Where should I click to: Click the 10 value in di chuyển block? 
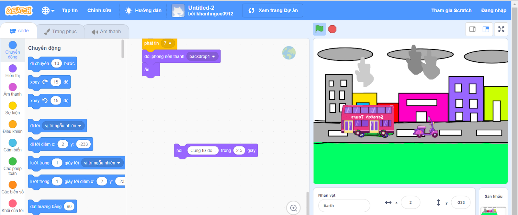[57, 64]
